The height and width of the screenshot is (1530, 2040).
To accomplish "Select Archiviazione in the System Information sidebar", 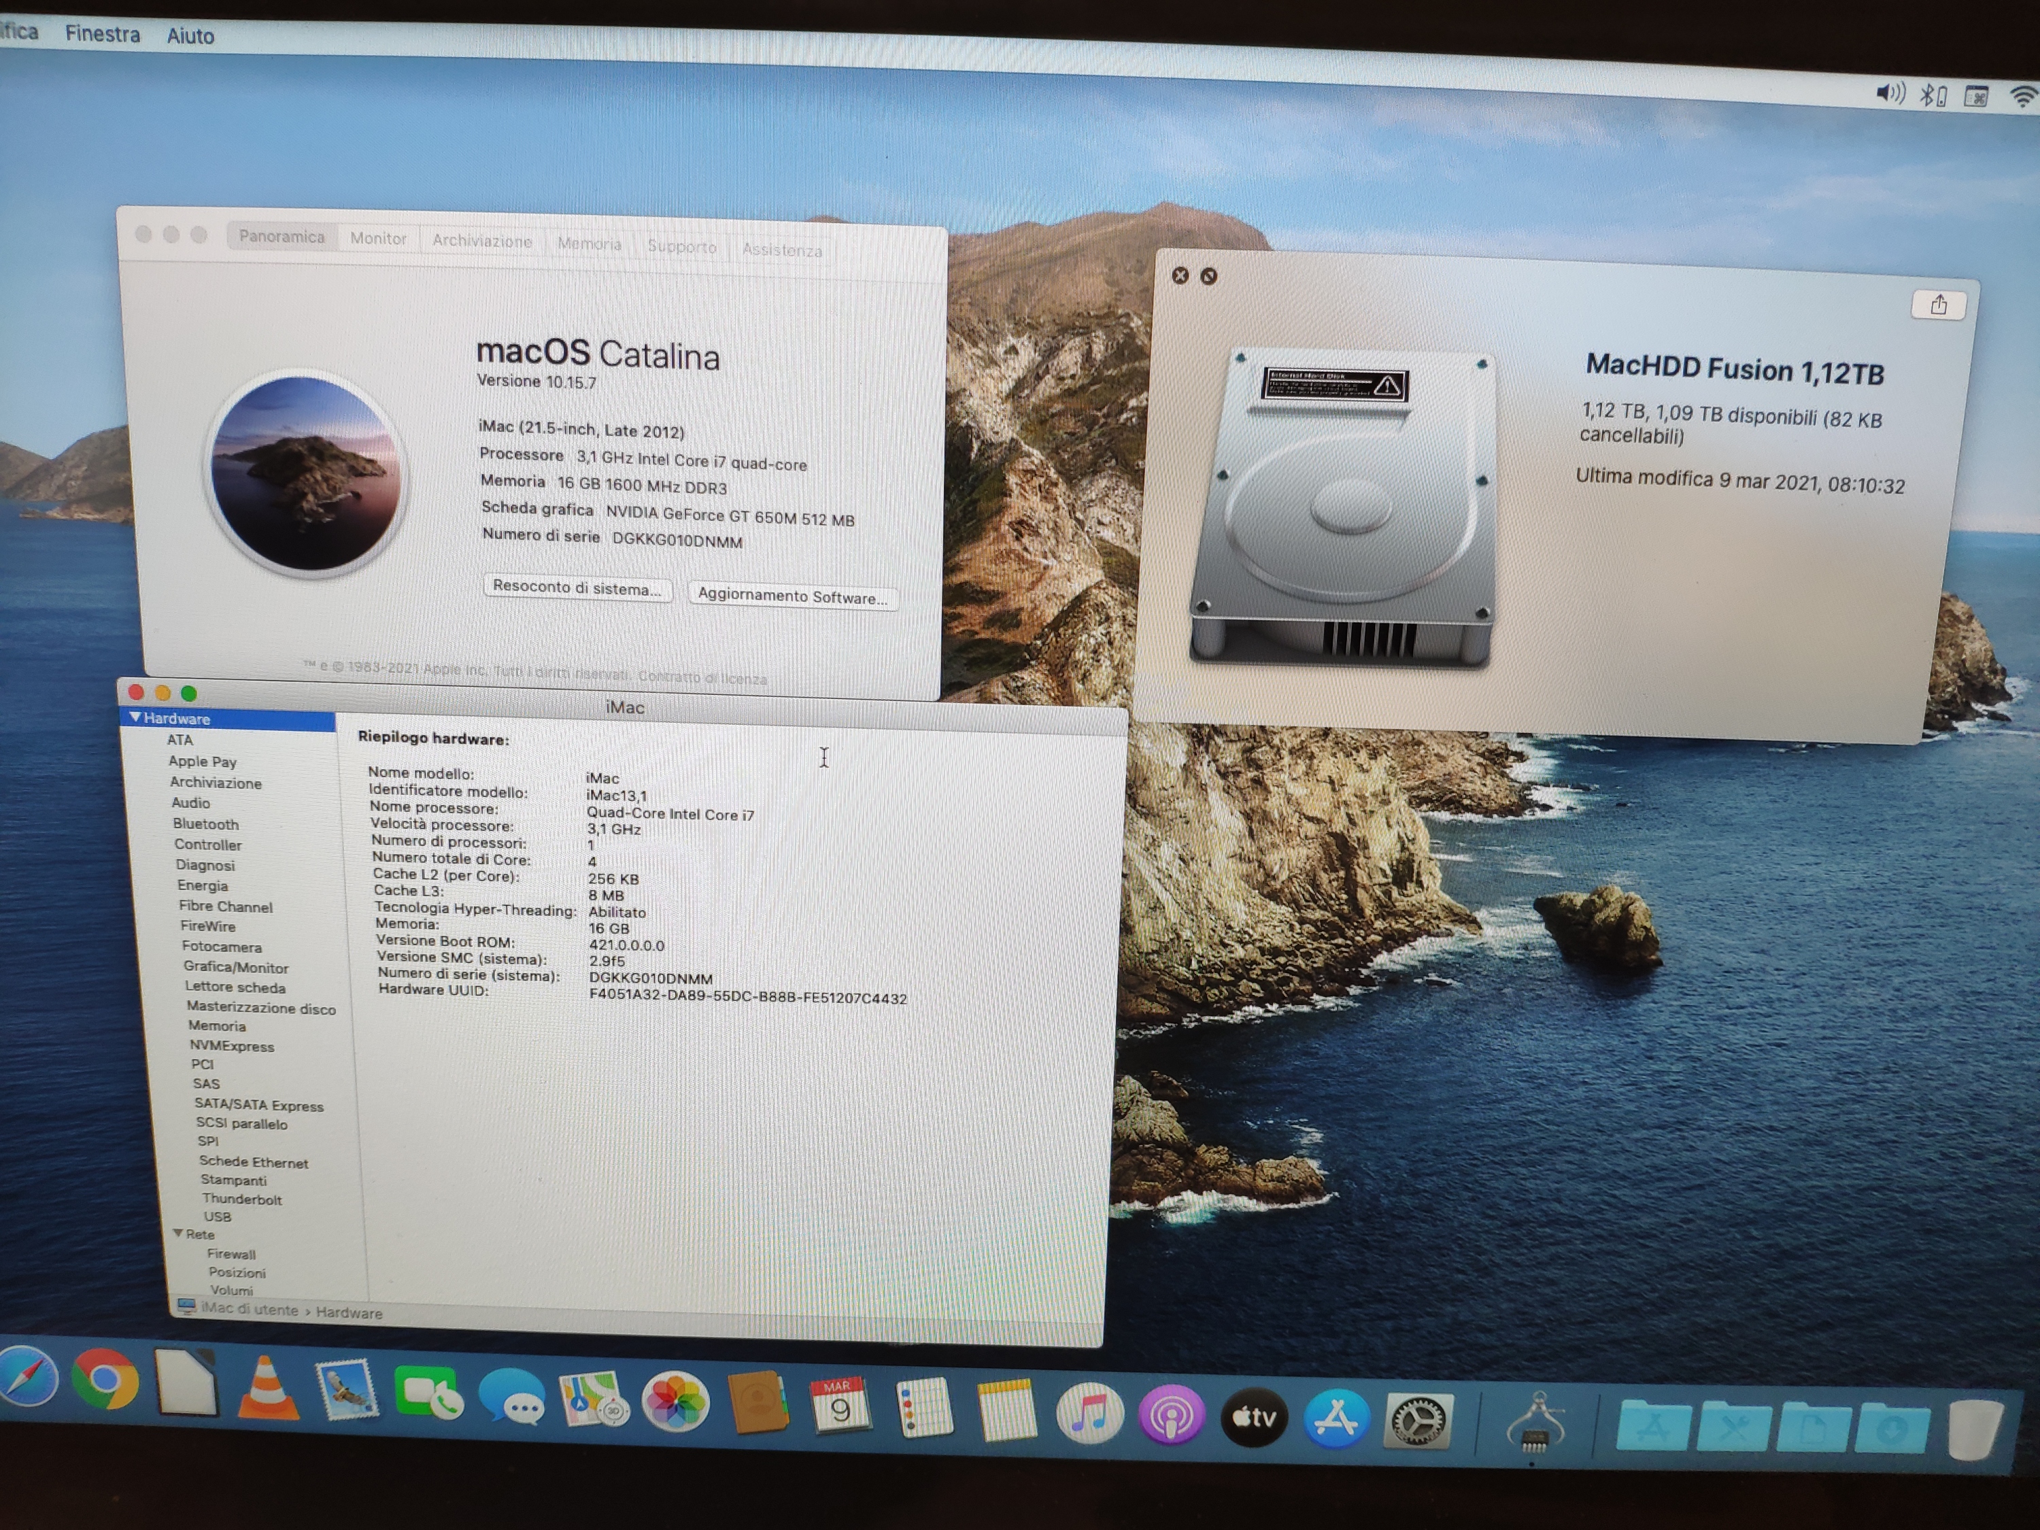I will (216, 782).
